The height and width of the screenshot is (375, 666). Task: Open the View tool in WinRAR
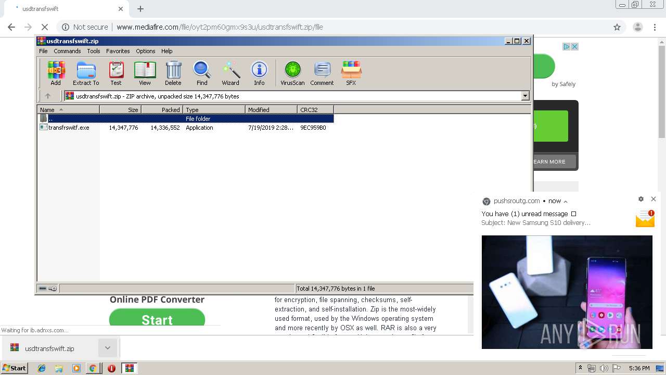pyautogui.click(x=145, y=73)
